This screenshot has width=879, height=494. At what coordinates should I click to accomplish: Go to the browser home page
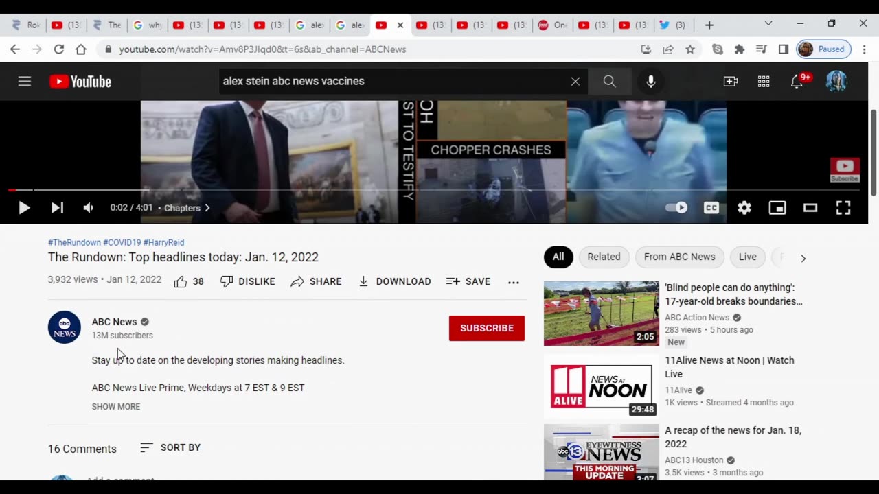click(81, 49)
